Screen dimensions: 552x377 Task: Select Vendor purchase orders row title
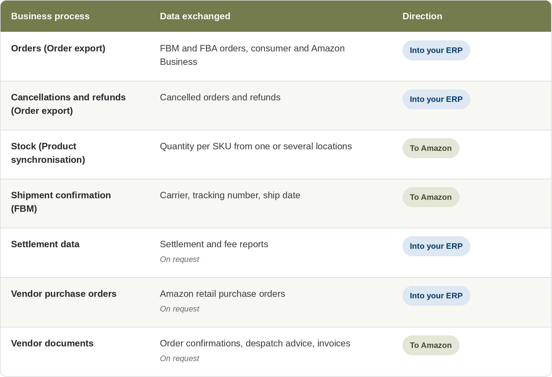point(64,294)
